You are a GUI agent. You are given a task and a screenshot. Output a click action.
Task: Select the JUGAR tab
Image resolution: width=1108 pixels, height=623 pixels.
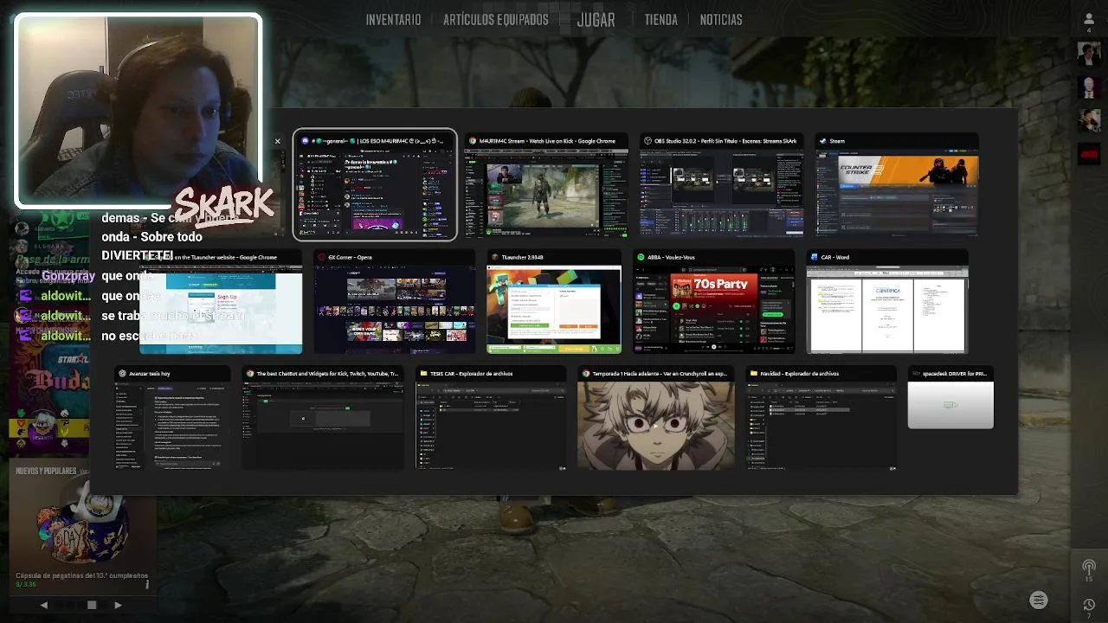(596, 19)
